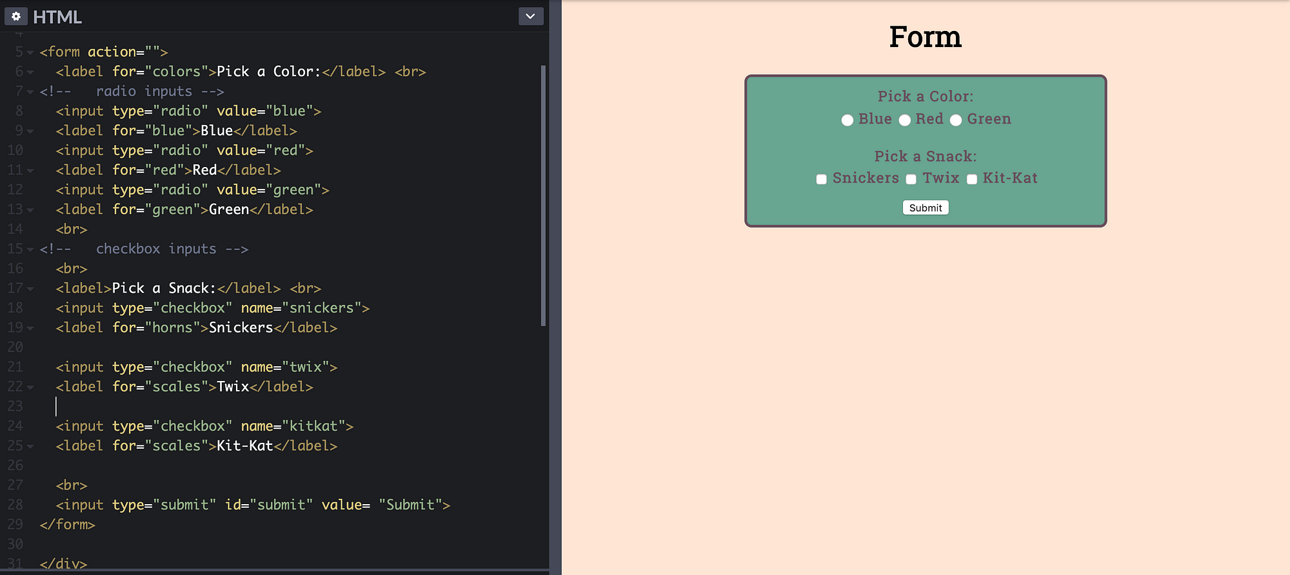Collapse code fold arrow on line 6
The width and height of the screenshot is (1290, 575).
click(x=30, y=72)
